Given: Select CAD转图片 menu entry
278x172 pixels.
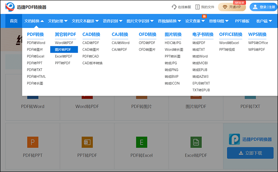Looking at the screenshot, I should [x=91, y=49].
